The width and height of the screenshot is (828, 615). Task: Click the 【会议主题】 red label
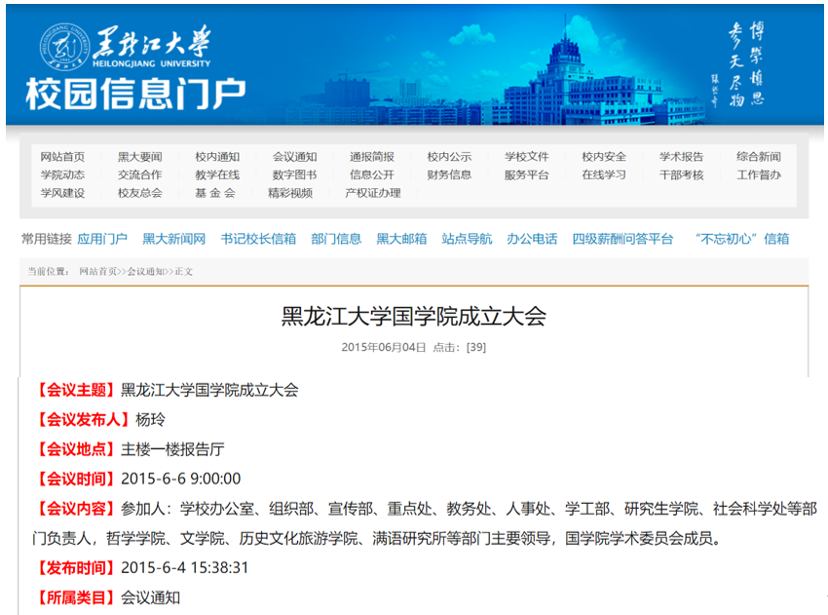(x=77, y=390)
